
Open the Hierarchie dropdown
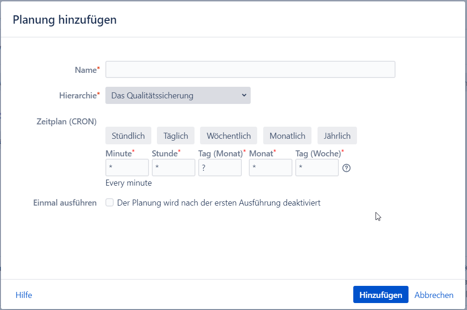pos(178,96)
